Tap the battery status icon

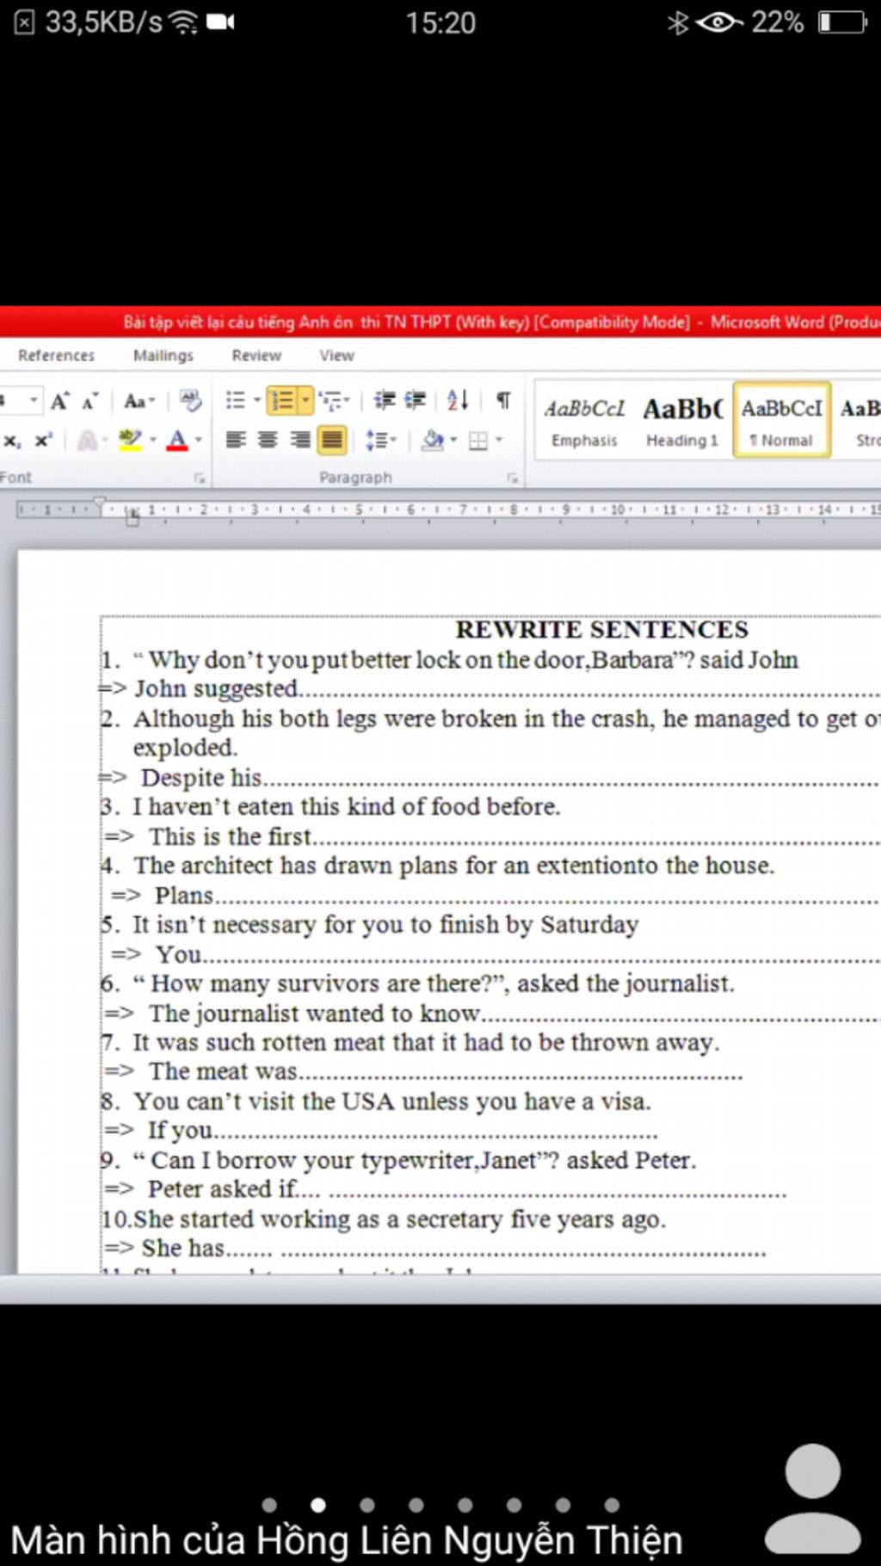coord(842,22)
